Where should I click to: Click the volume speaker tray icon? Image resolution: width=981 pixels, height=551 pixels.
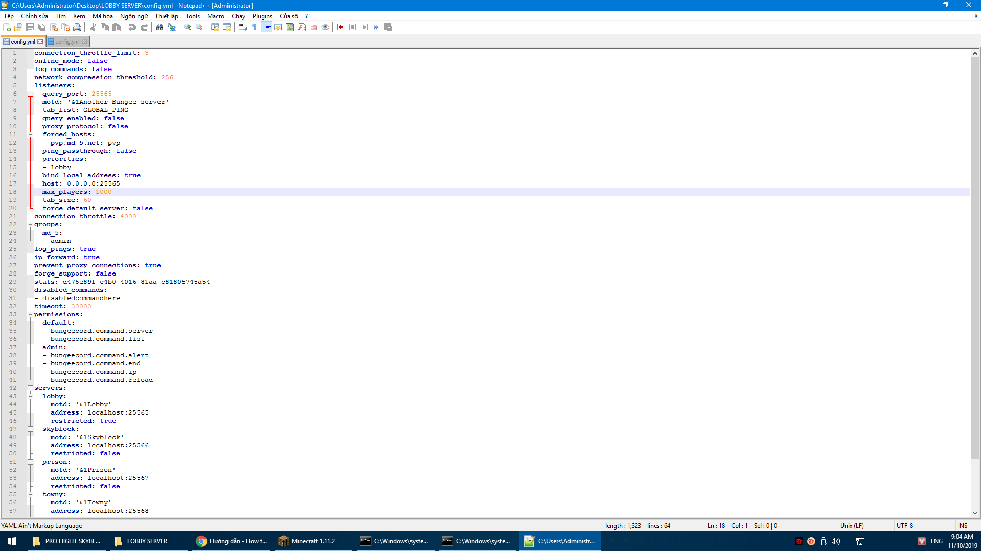coord(836,541)
